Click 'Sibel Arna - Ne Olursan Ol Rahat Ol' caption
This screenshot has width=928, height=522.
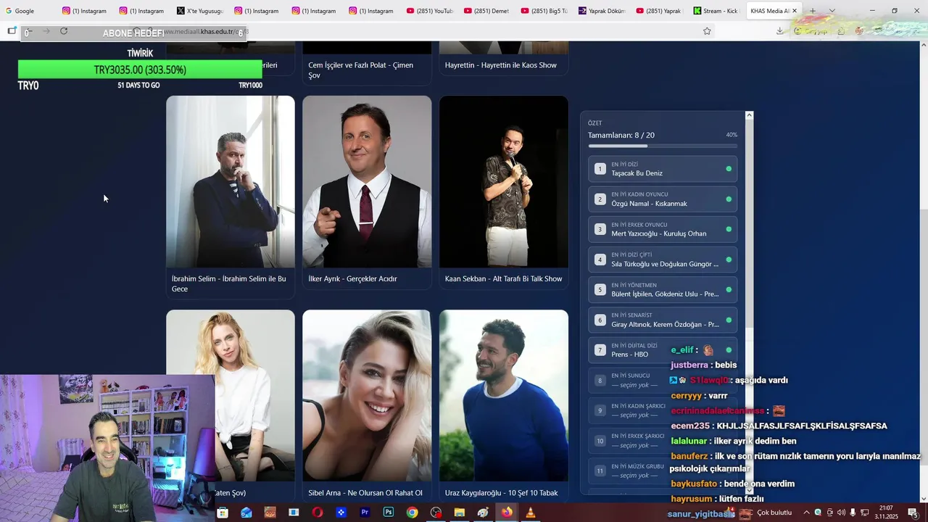(x=365, y=493)
